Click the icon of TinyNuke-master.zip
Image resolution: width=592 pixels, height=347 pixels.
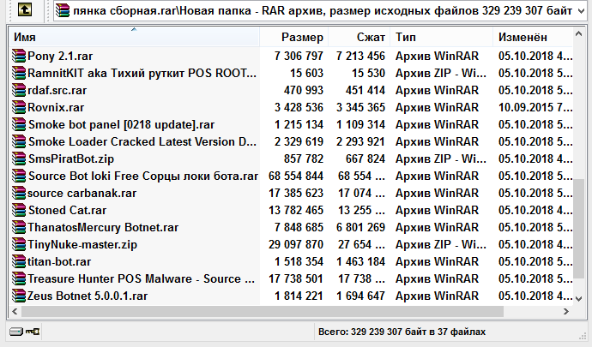click(19, 244)
